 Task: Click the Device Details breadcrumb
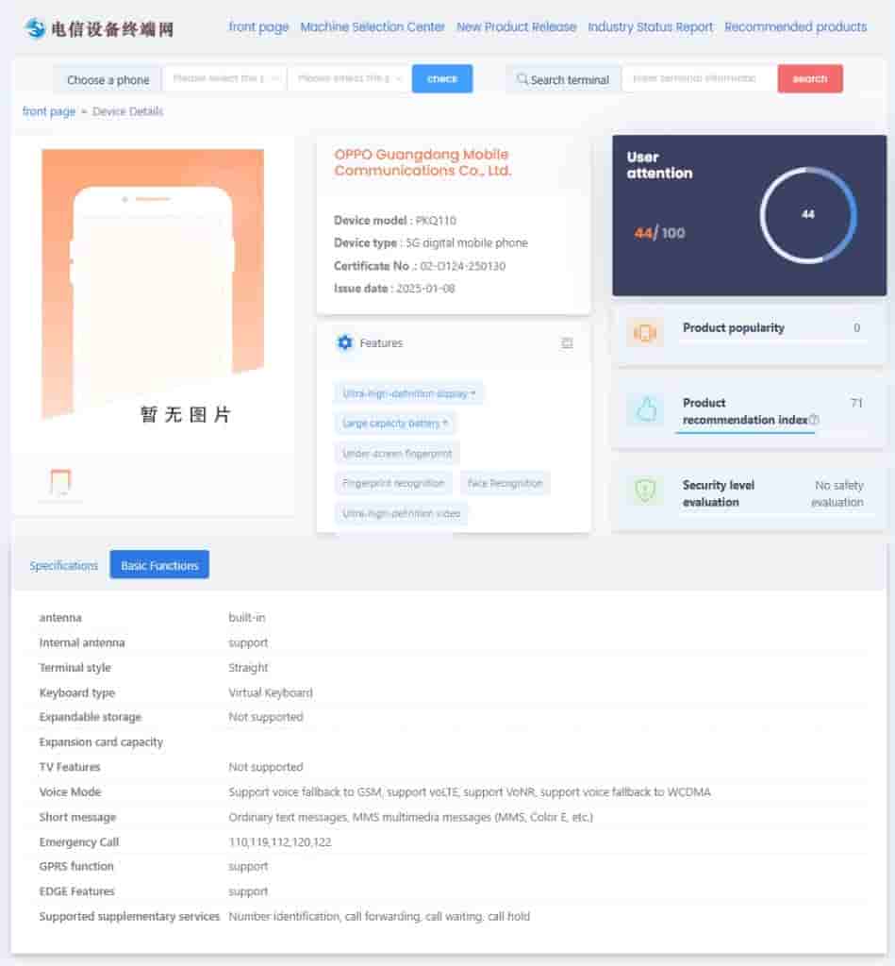[x=127, y=111]
